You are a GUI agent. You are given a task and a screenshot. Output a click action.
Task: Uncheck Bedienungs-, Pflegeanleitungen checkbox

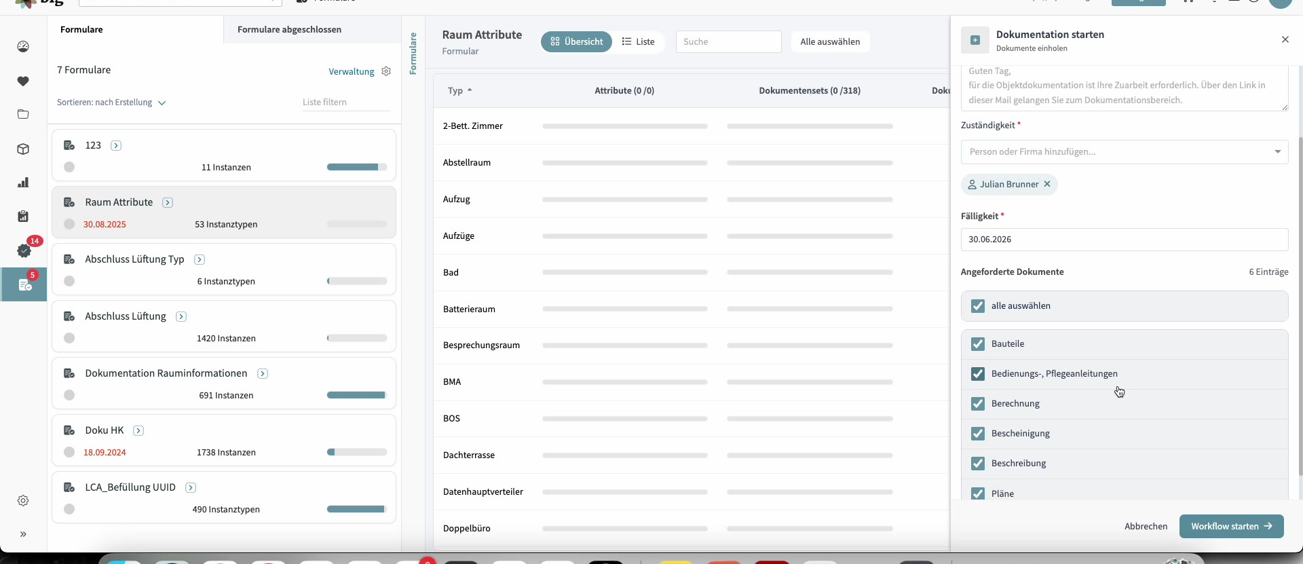(x=978, y=374)
